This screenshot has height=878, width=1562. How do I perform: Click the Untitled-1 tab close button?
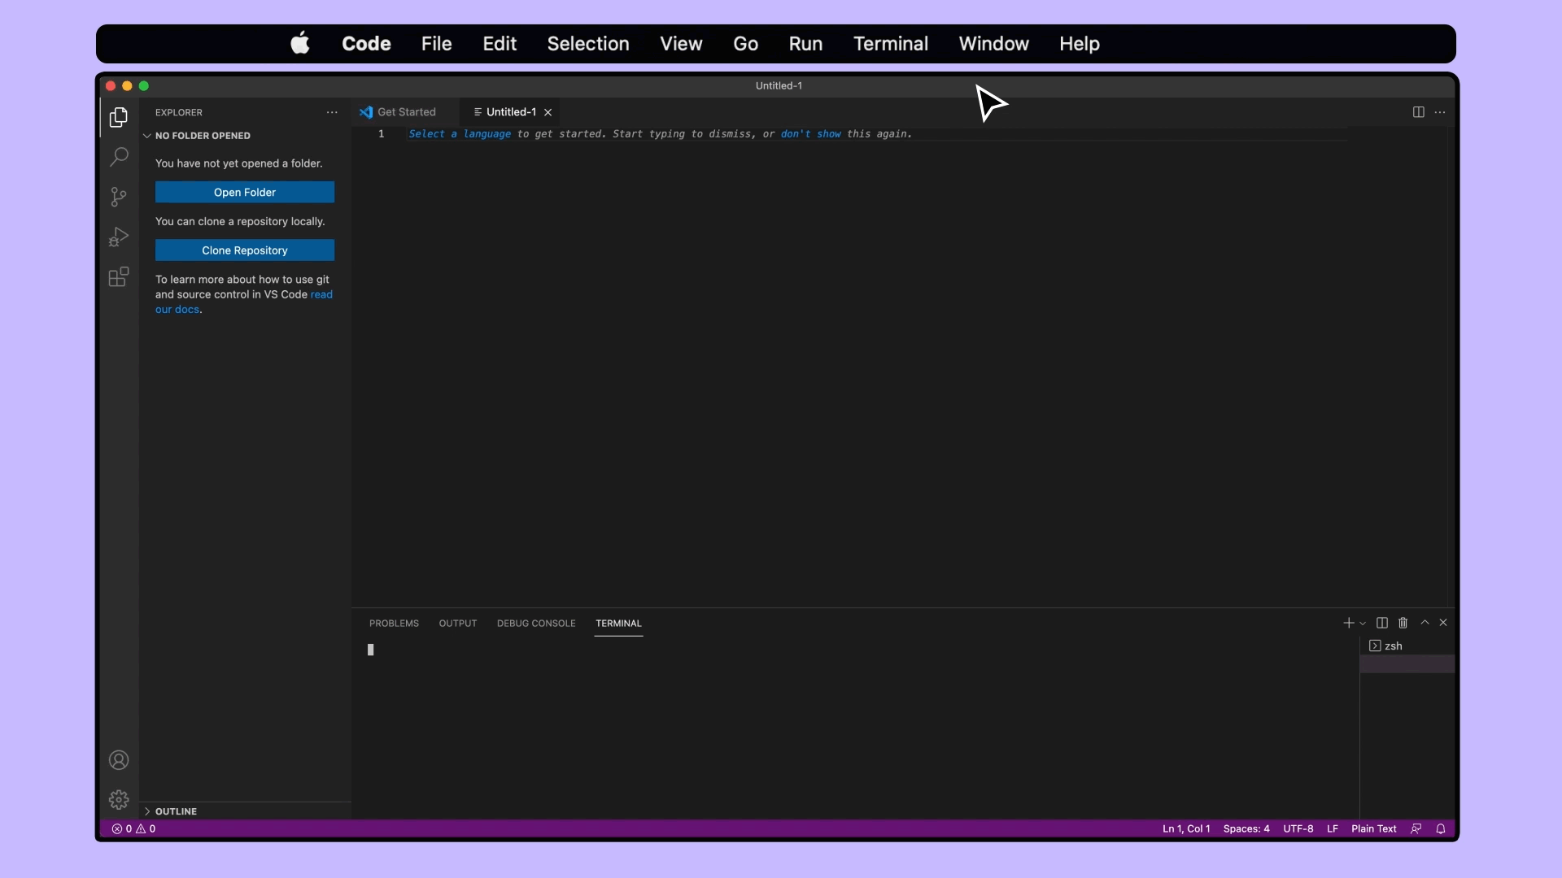[548, 111]
